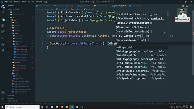Open the Edit menu
Viewport: 194px width, 109px height.
[11, 2]
